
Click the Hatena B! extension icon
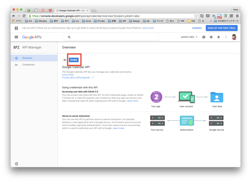(214, 16)
